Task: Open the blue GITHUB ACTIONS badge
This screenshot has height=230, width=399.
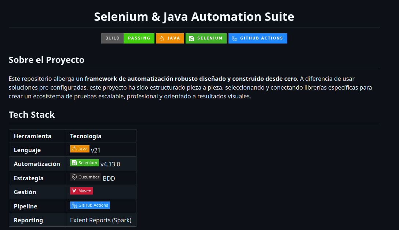Action: pyautogui.click(x=258, y=38)
